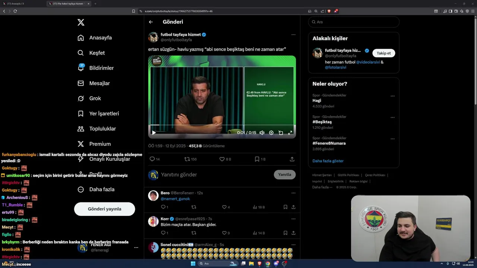
Task: Like the main post, 8 B likes
Action: (x=225, y=159)
